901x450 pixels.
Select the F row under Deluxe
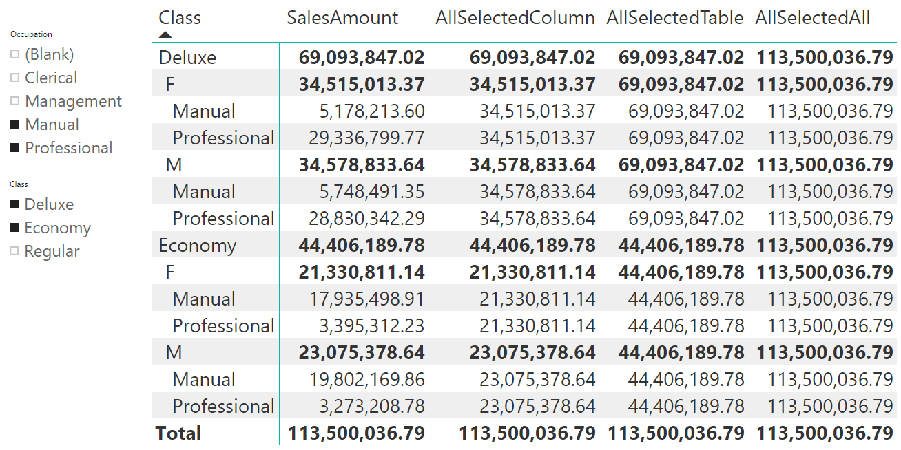click(171, 85)
